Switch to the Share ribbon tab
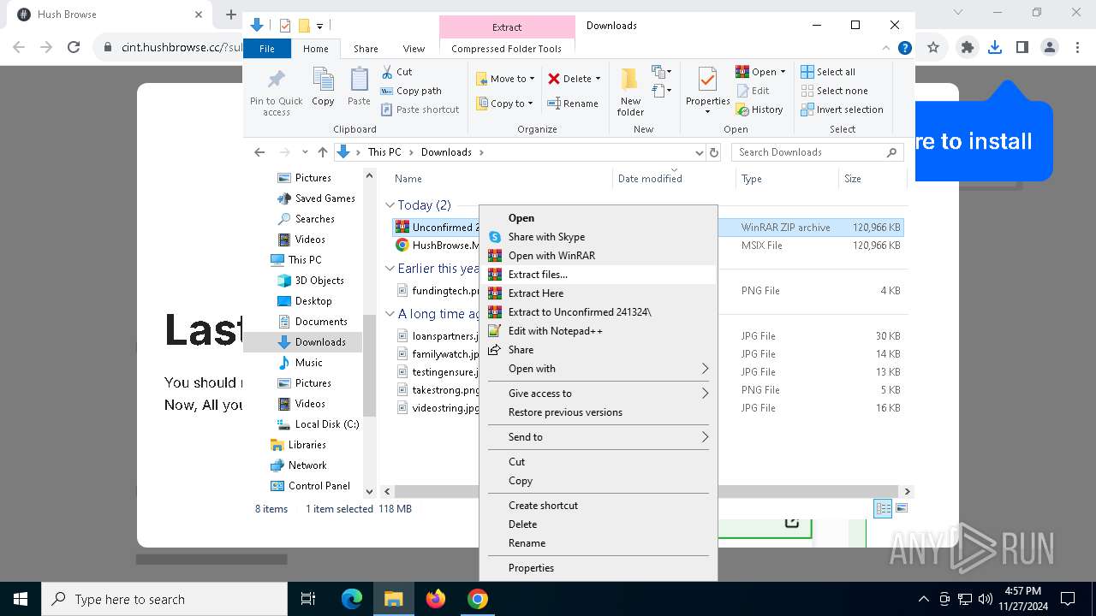Image resolution: width=1096 pixels, height=616 pixels. 366,49
